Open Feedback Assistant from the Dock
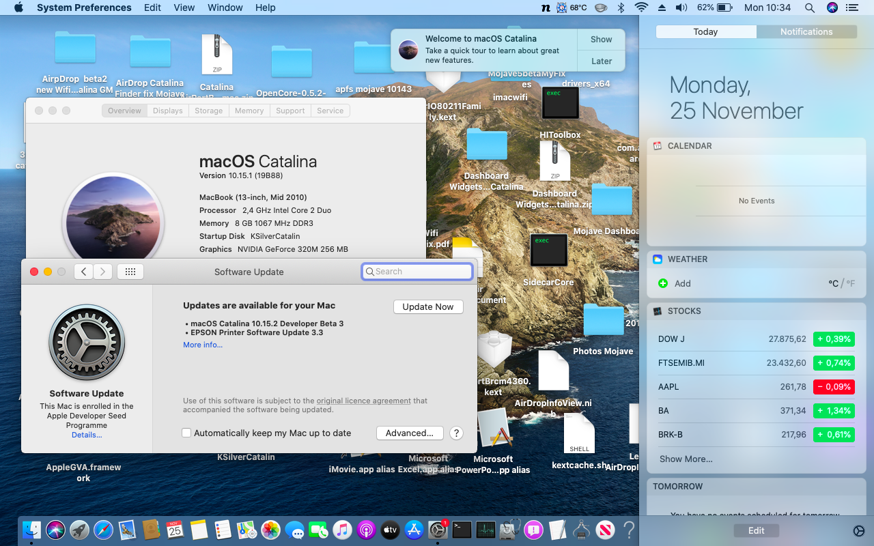 coord(533,530)
